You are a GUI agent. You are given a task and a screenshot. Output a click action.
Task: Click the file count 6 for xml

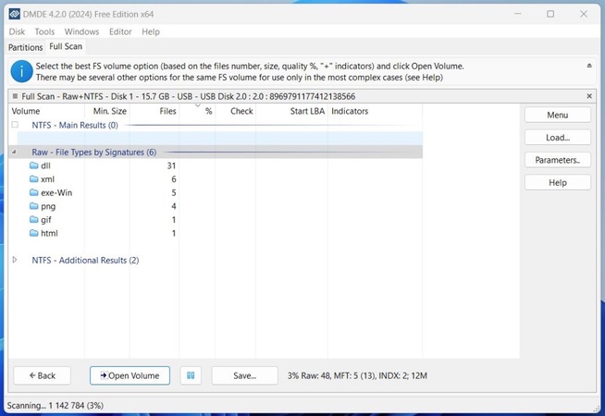[x=174, y=179]
